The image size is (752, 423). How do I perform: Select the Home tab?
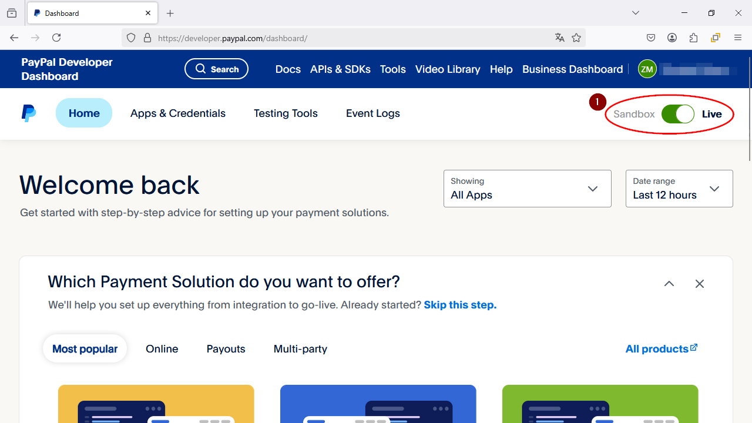[84, 113]
